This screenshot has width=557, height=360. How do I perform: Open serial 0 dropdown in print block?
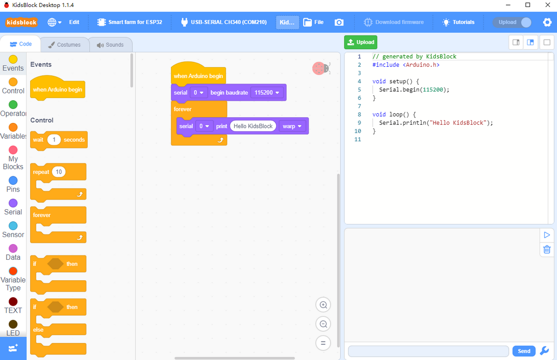204,126
